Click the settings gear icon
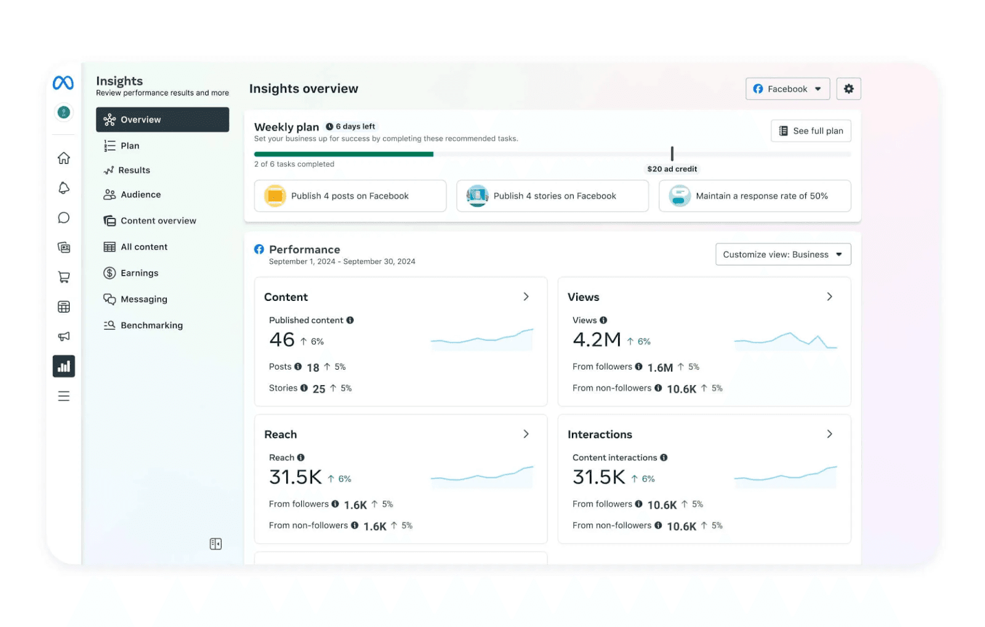The width and height of the screenshot is (985, 627). click(x=848, y=89)
